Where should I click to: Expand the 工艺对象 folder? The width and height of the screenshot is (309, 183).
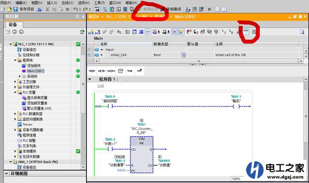pos(15,82)
